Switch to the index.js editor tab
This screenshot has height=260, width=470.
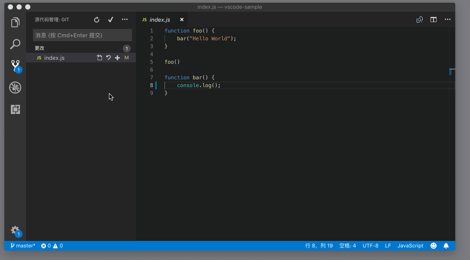[x=159, y=19]
